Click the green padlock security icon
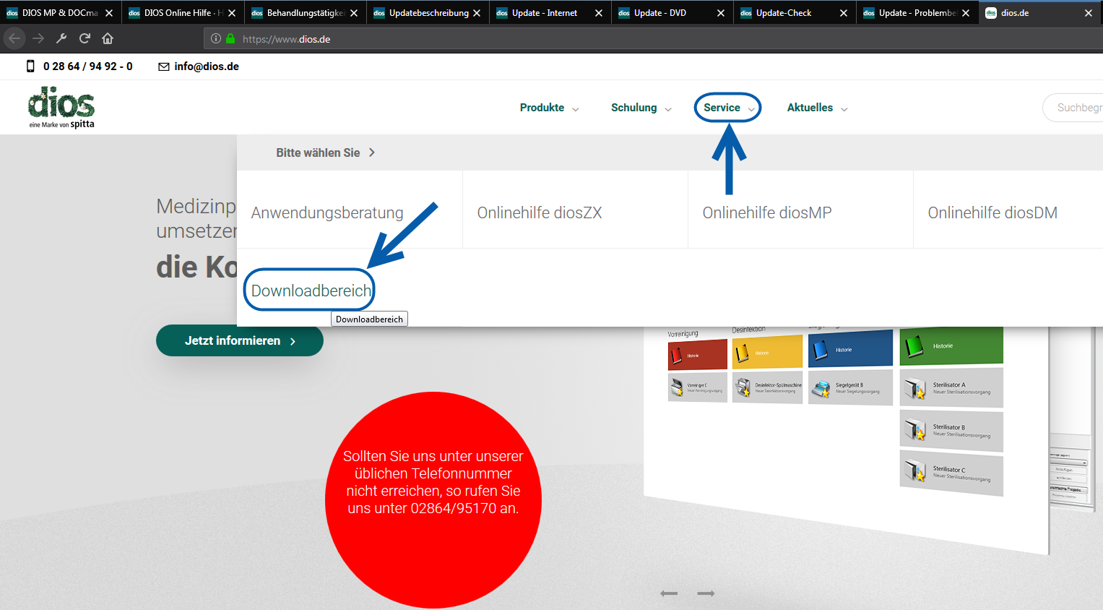The image size is (1103, 610). (x=230, y=39)
